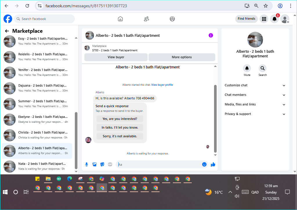297x210 pixels.
Task: Attach a file with the image icon
Action: pos(94,165)
